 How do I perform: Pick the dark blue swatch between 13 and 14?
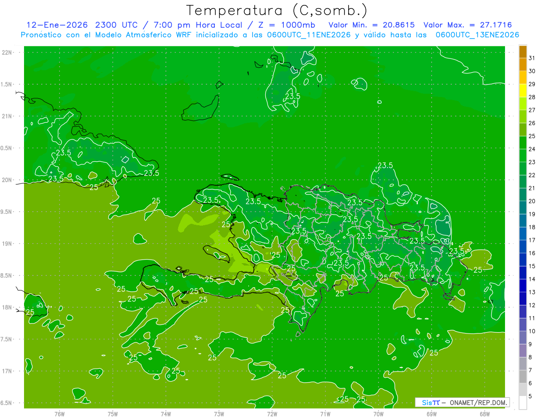523,285
